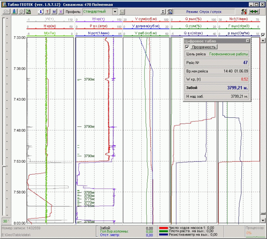267x239 pixels.
Task: Toggle the Прозрачность checkbox
Action: 187,47
